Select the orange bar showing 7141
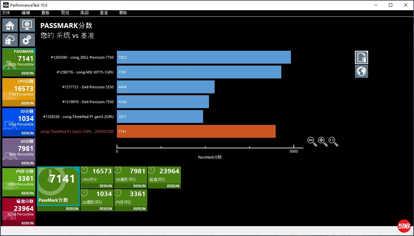Viewport: 414px width, 236px height. pyautogui.click(x=196, y=132)
